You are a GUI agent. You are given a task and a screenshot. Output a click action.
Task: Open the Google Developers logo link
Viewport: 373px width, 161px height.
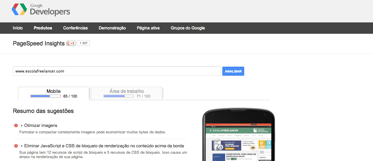(x=41, y=10)
